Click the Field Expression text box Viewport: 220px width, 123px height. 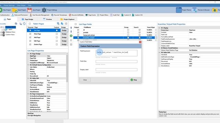point(117,53)
